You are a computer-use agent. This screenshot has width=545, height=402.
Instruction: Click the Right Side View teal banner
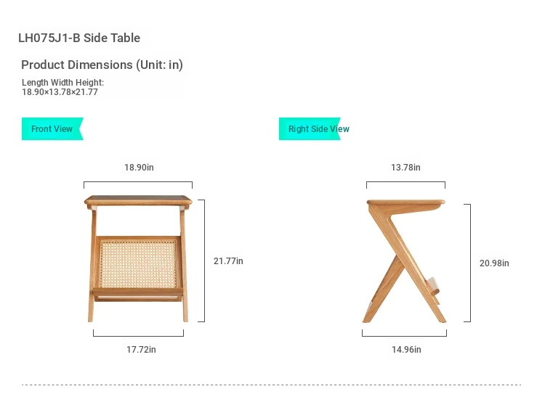pos(310,128)
